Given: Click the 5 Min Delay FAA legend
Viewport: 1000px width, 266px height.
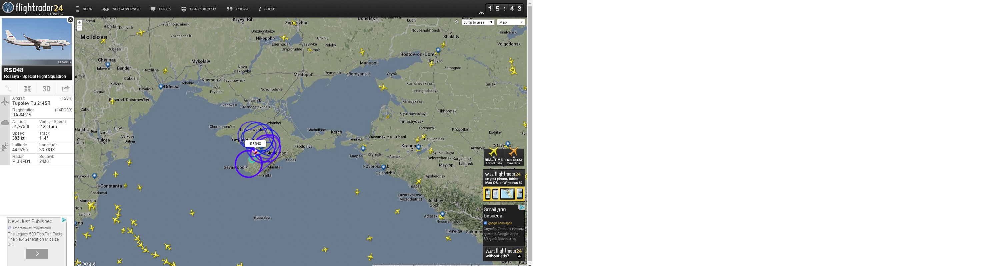Looking at the screenshot, I should pos(514,157).
